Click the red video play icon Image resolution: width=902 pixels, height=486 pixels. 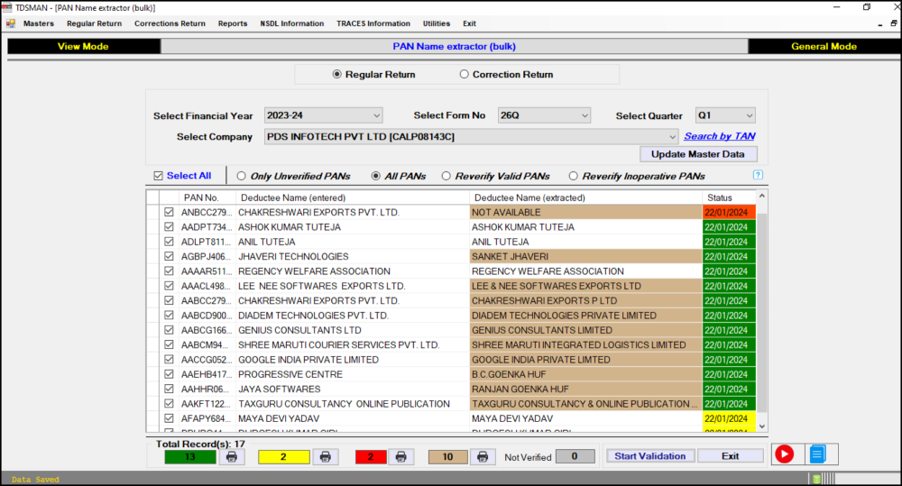[x=784, y=454]
